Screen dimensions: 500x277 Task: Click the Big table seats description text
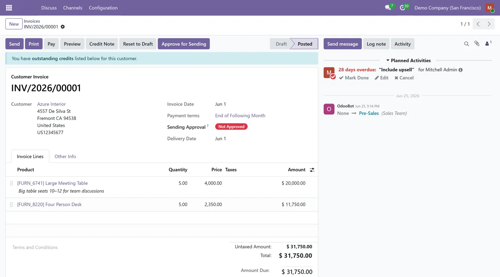[x=61, y=191]
